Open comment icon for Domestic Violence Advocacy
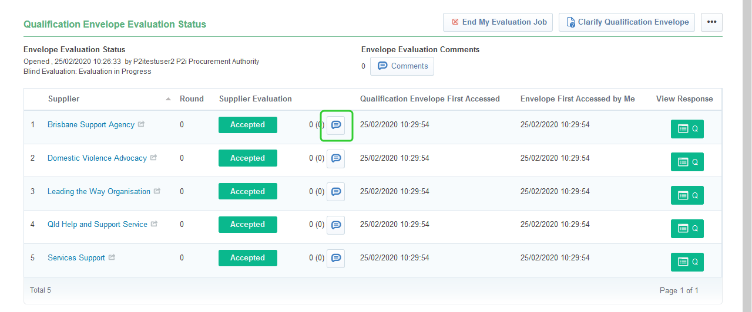Viewport: 752px width, 312px height. pos(336,158)
